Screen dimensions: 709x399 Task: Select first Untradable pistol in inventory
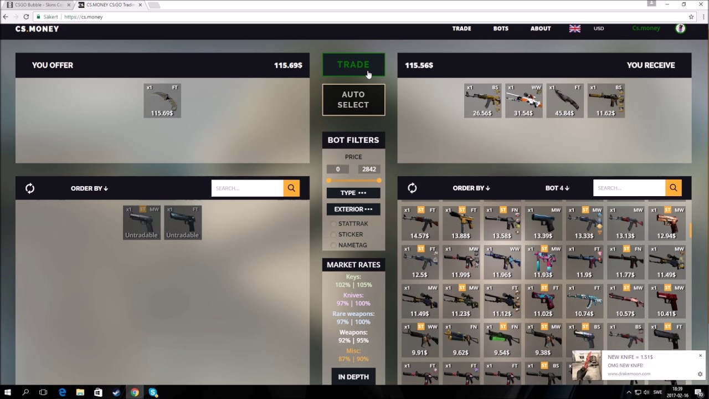tap(142, 223)
